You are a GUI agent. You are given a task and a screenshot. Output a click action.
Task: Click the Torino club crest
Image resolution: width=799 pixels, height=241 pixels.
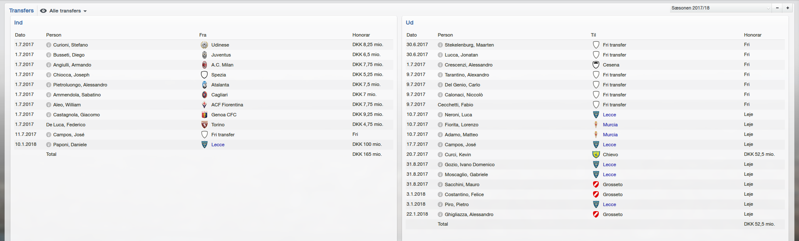tap(204, 125)
